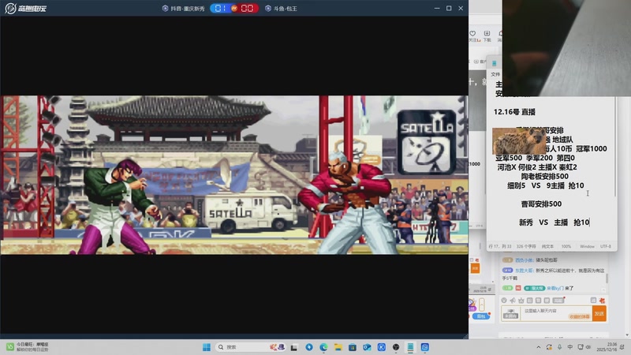Click the game platform logo in the title bar
This screenshot has width=631, height=355.
click(x=26, y=8)
